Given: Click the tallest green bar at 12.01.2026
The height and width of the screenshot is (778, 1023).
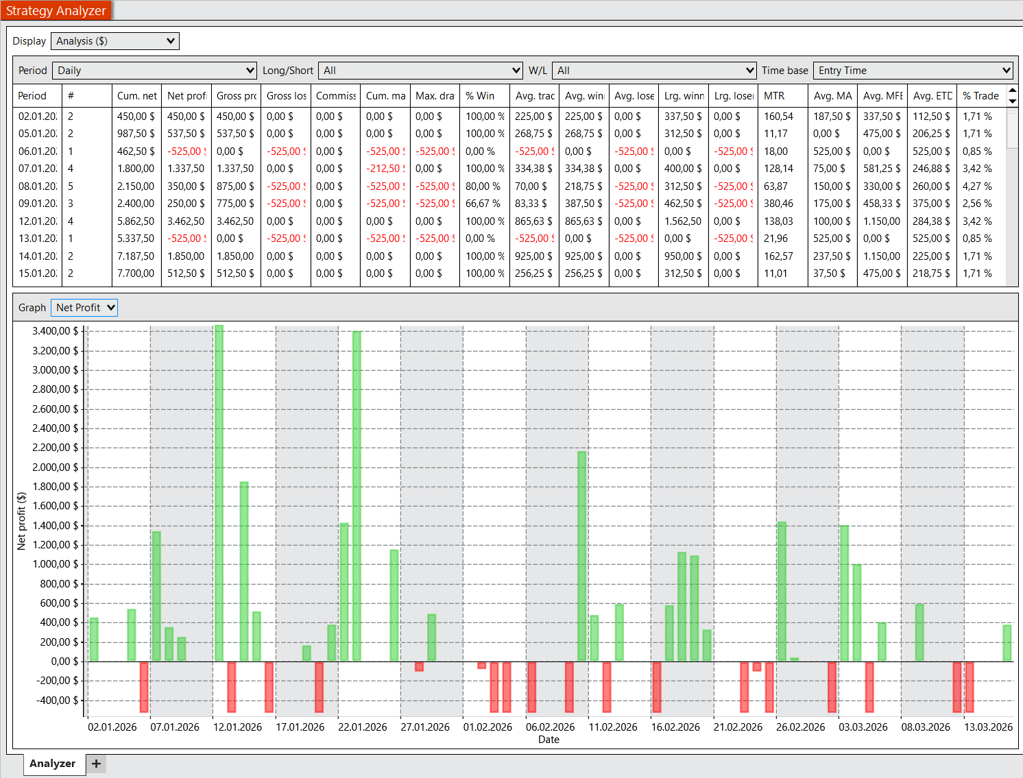Looking at the screenshot, I should tap(219, 492).
